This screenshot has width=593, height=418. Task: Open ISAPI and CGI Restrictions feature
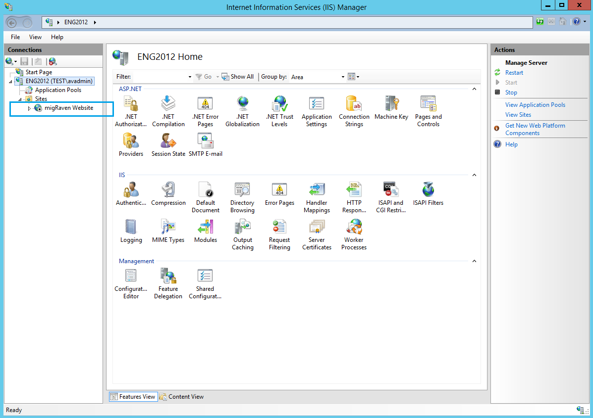tap(391, 197)
